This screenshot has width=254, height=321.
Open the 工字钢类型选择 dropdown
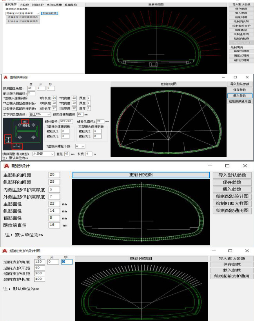click(48, 114)
